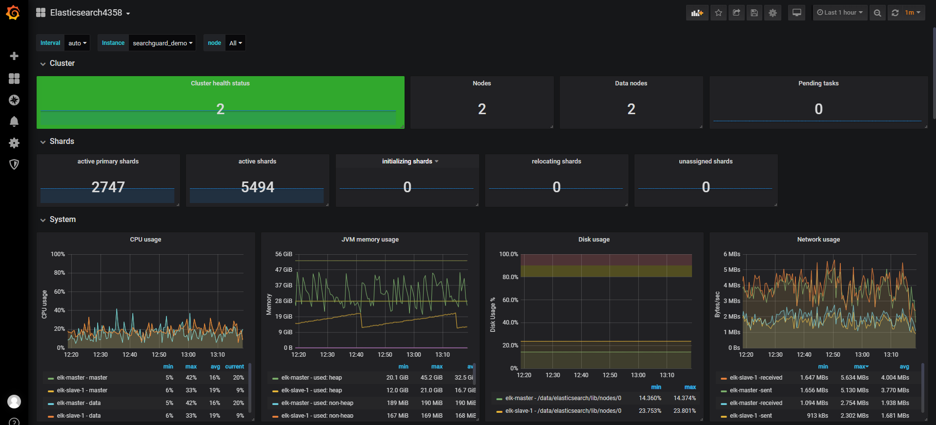Screen dimensions: 936x425
Task: Sort Disk usage legend by min column
Action: (656, 387)
